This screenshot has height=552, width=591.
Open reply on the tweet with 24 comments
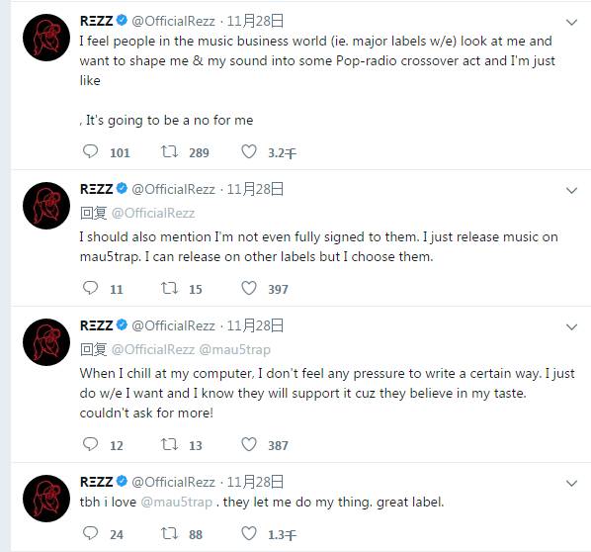[91, 533]
